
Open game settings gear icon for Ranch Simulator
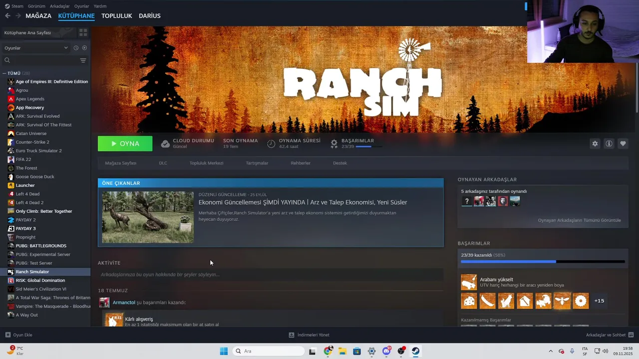tap(595, 144)
